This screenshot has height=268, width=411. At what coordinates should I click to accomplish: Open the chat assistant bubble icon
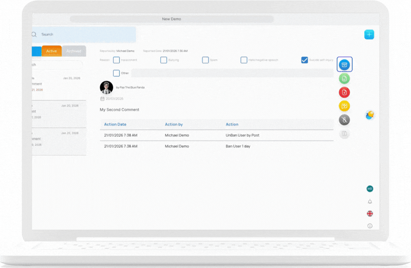point(370,115)
